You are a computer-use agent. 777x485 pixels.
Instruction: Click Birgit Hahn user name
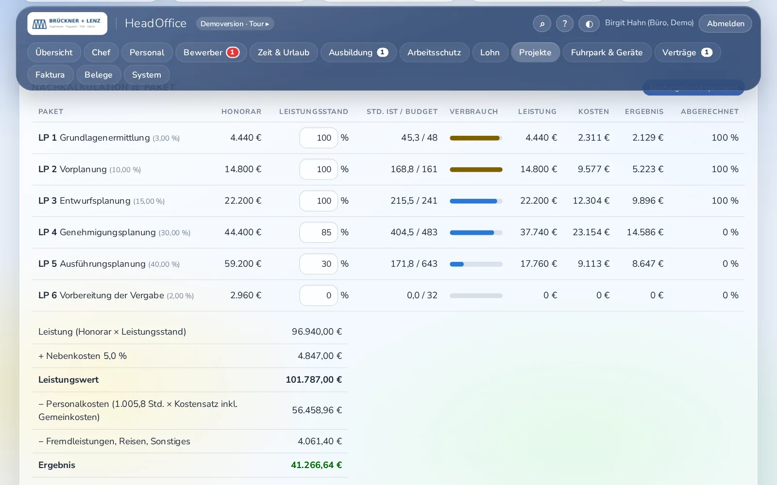click(x=649, y=23)
